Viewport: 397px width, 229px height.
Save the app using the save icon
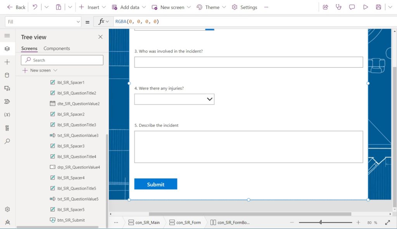(378, 7)
